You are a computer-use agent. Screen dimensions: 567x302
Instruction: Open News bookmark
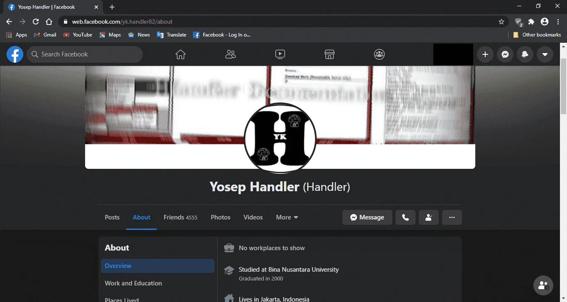(x=139, y=35)
